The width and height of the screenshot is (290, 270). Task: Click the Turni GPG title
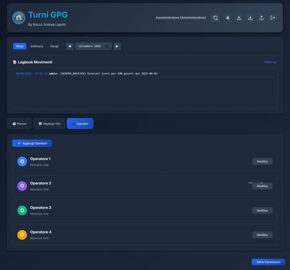point(48,15)
